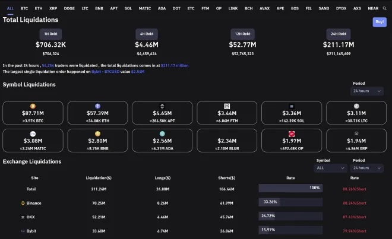Viewport: 392px width, 239px height.
Task: Select the 12H Rekt timeframe button
Action: 242,34
